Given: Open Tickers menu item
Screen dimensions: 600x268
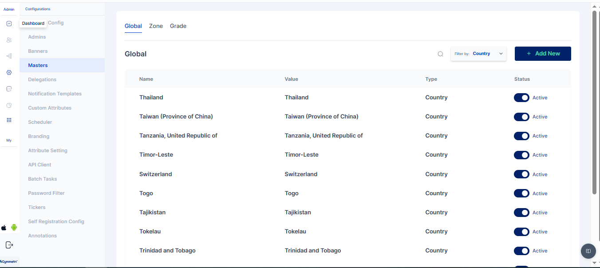Looking at the screenshot, I should (37, 207).
